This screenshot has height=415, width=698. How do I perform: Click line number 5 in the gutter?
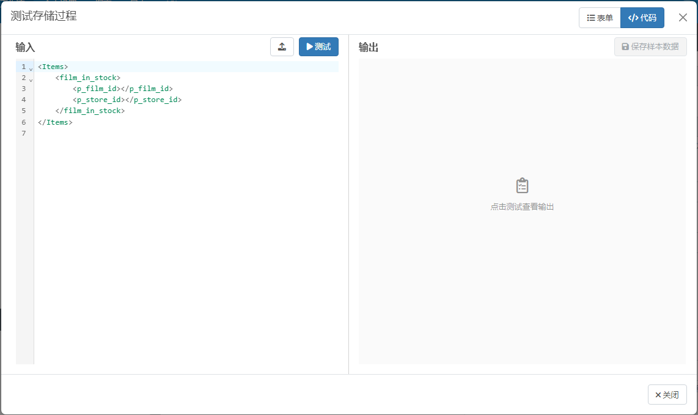24,111
